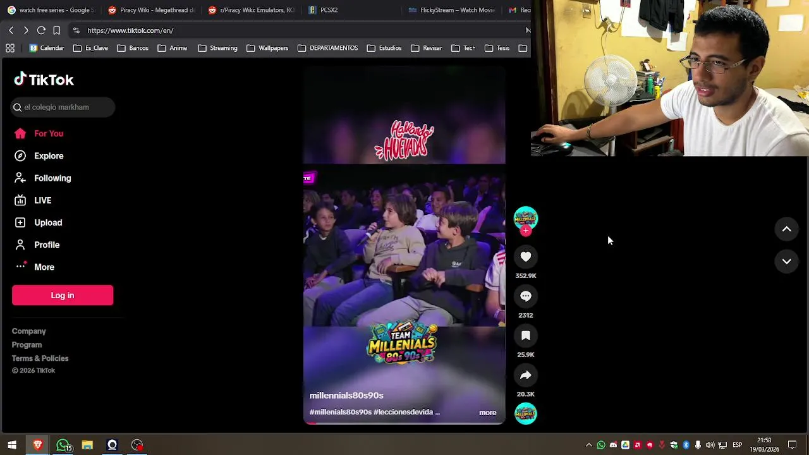The width and height of the screenshot is (809, 455).
Task: Click the Log in button
Action: [63, 295]
